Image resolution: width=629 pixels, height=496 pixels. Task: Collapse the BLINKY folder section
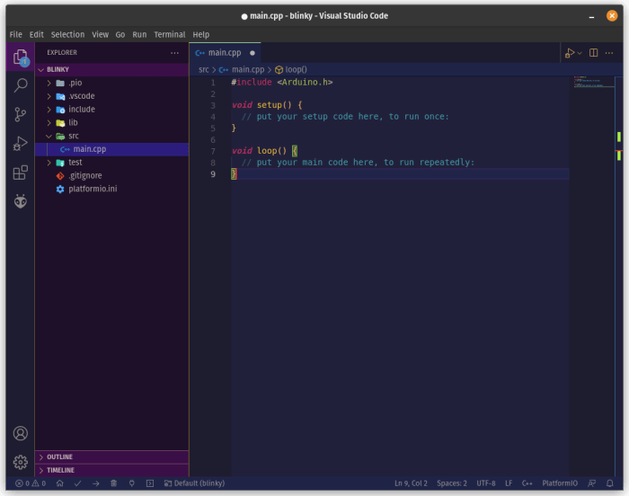41,69
